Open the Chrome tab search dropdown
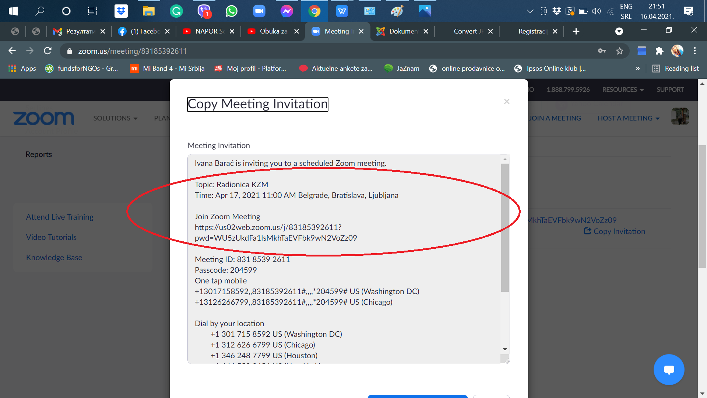The image size is (707, 398). point(619,31)
